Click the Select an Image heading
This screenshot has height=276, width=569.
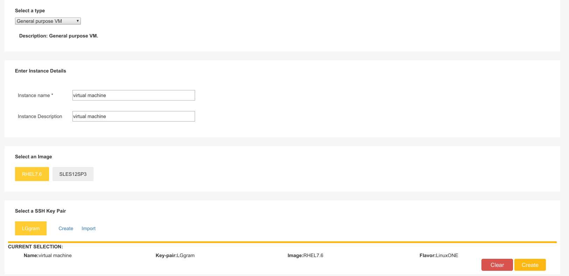click(x=33, y=157)
